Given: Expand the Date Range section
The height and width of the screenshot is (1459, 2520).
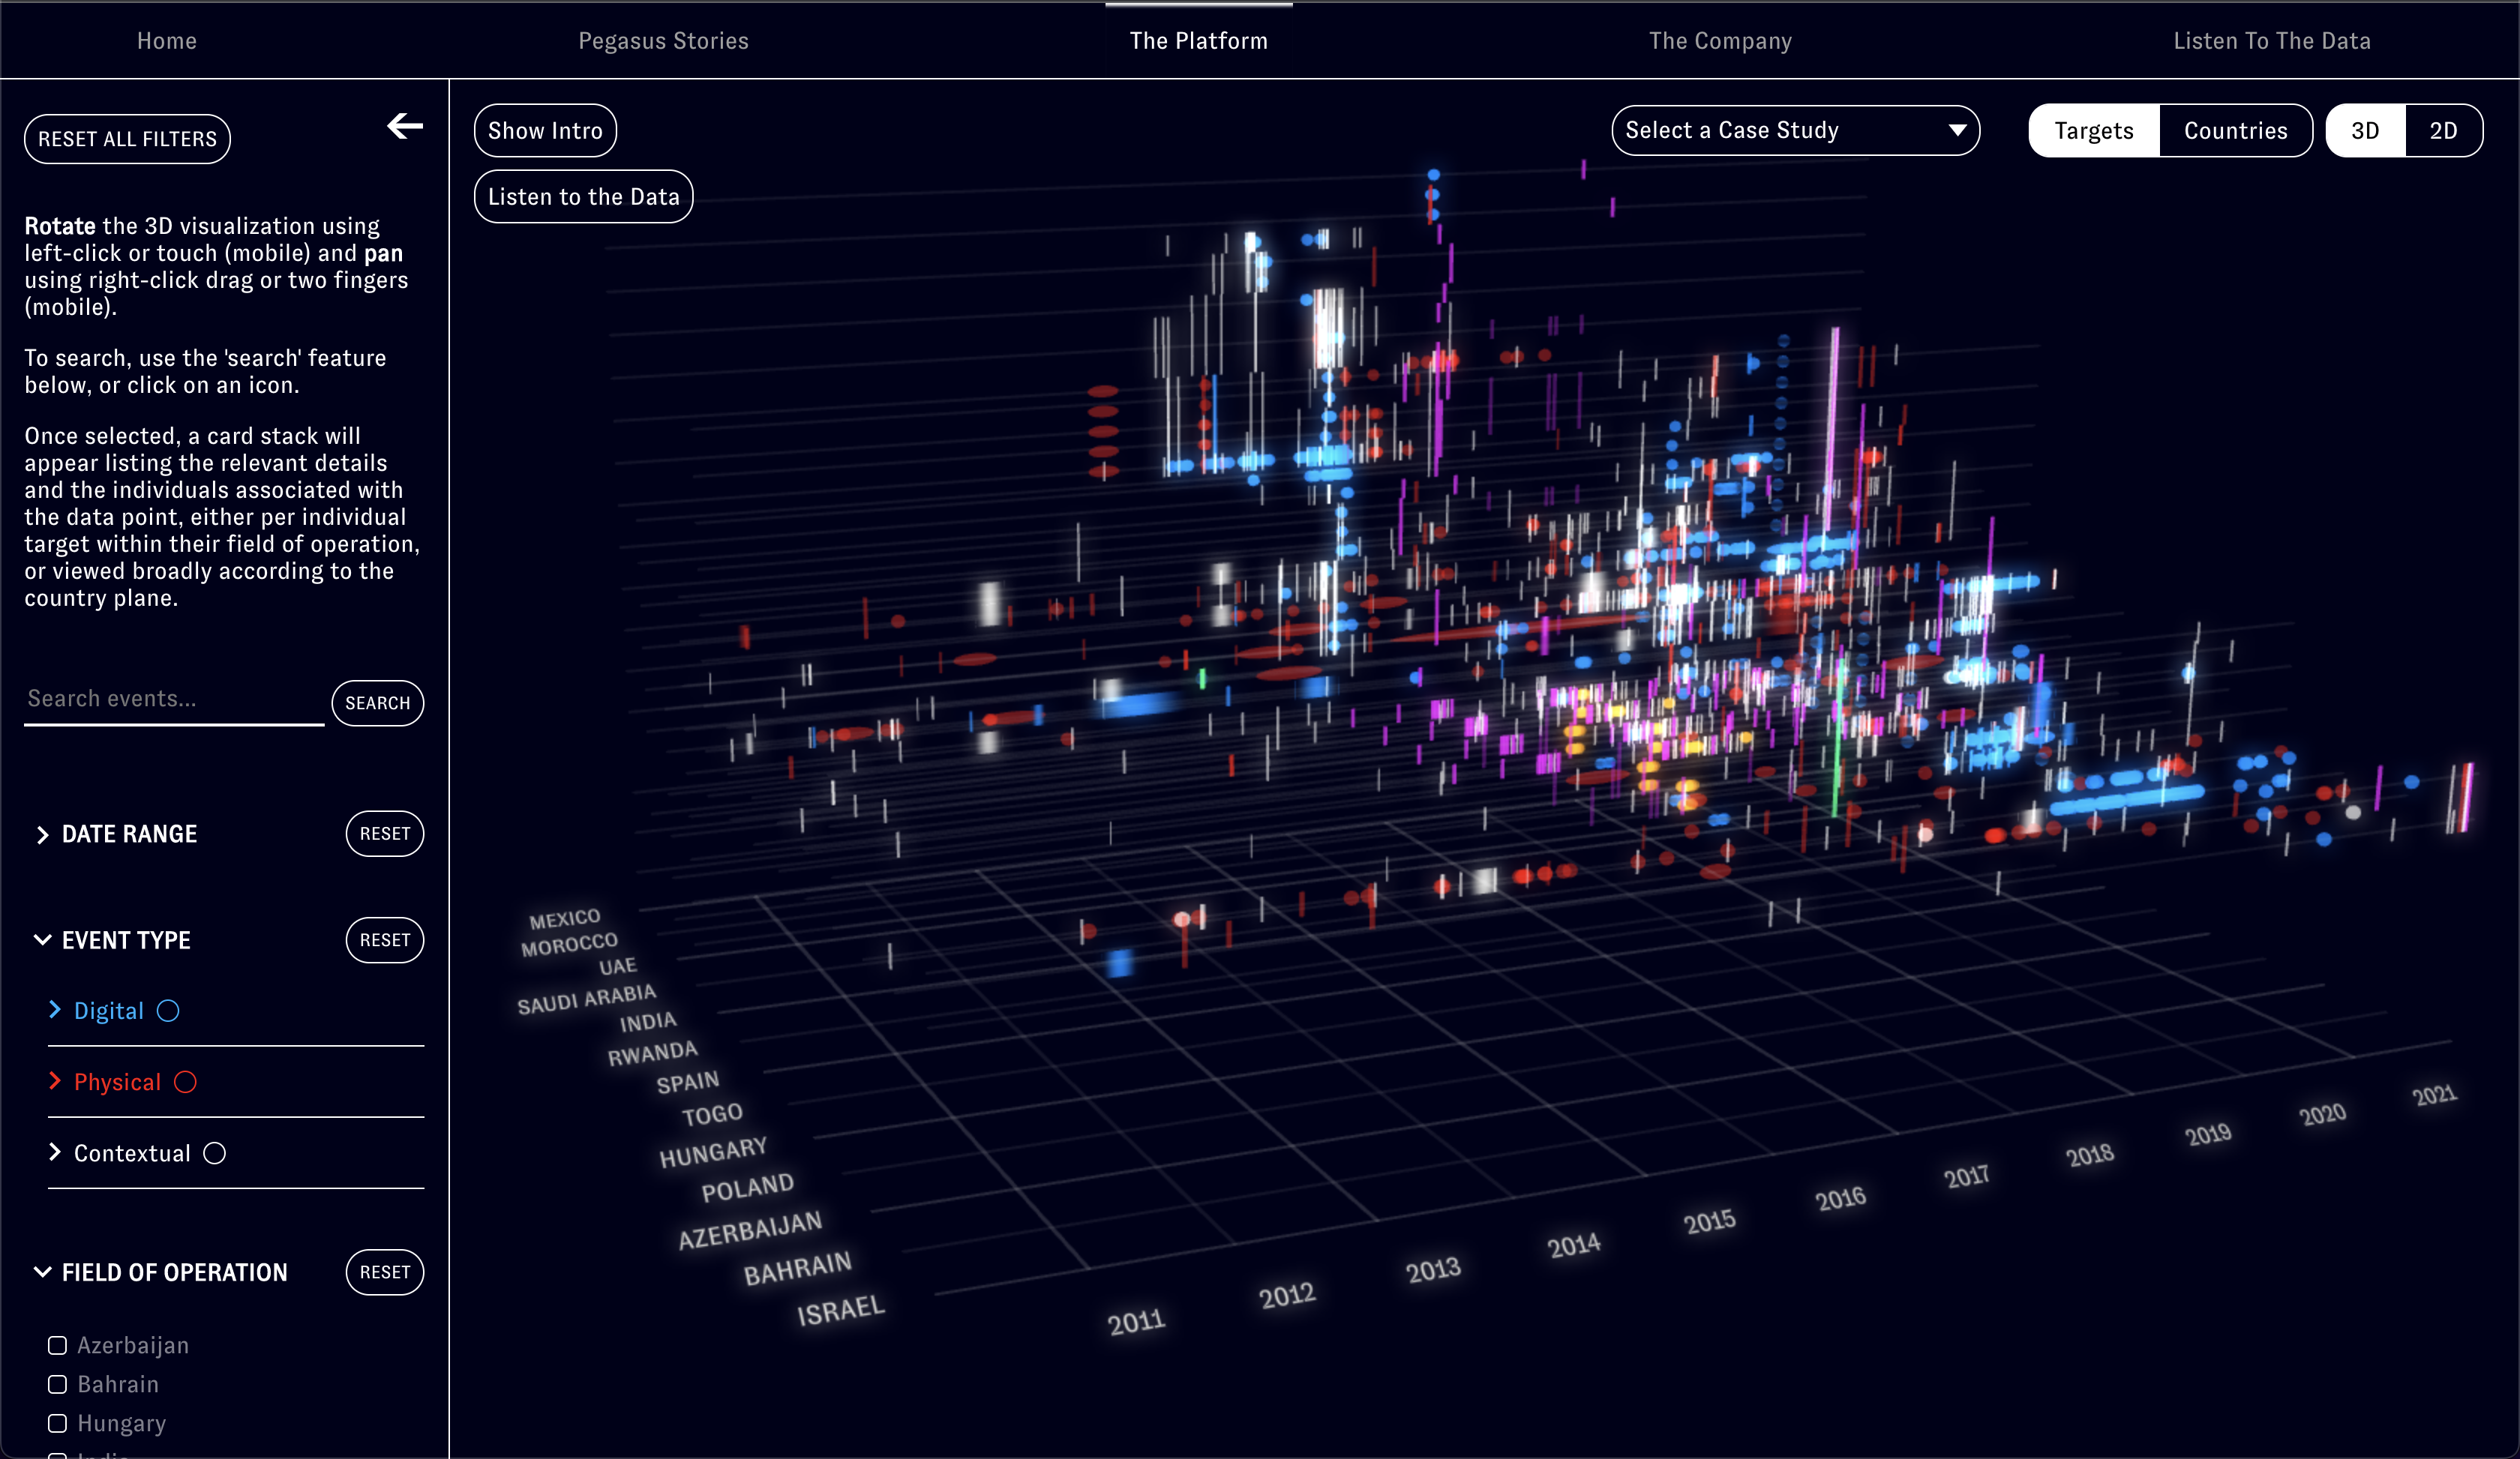Looking at the screenshot, I should click(x=43, y=834).
